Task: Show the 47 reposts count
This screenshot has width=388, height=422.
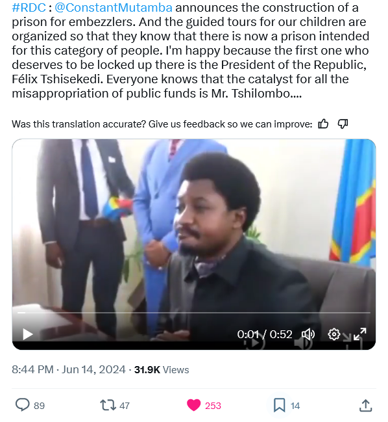Action: pos(125,406)
